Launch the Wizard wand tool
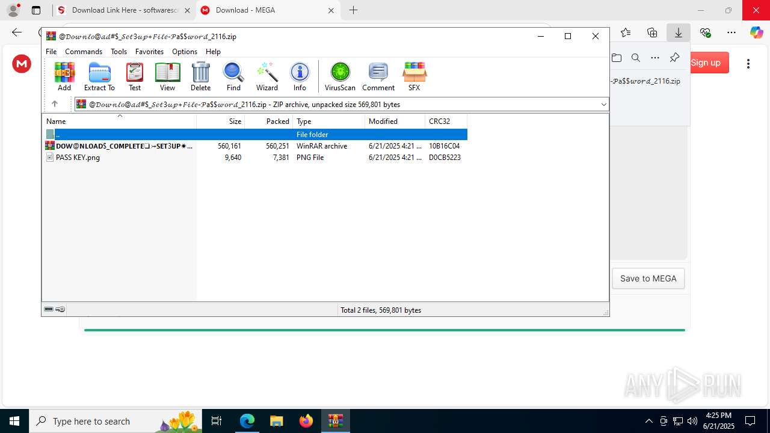 tap(267, 76)
